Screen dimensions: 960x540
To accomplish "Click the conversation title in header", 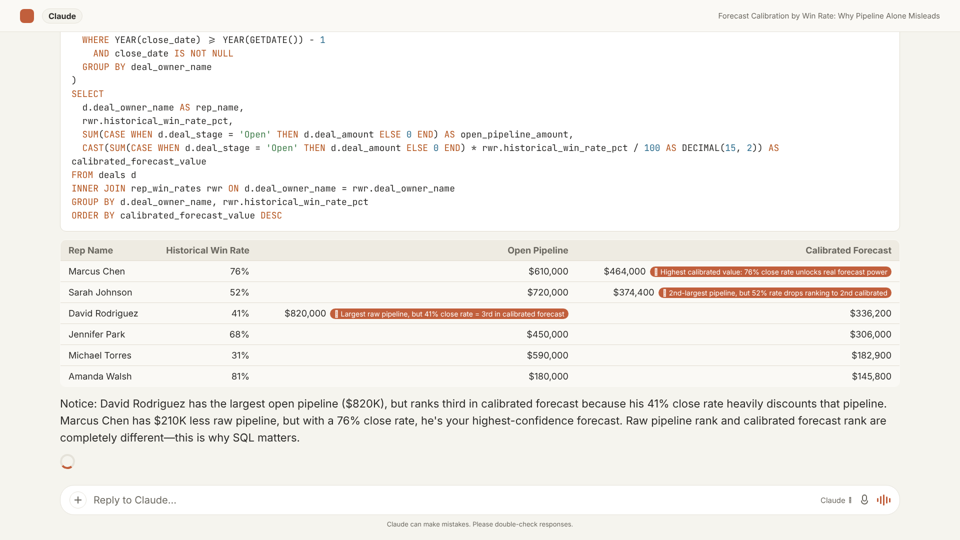I will [828, 16].
